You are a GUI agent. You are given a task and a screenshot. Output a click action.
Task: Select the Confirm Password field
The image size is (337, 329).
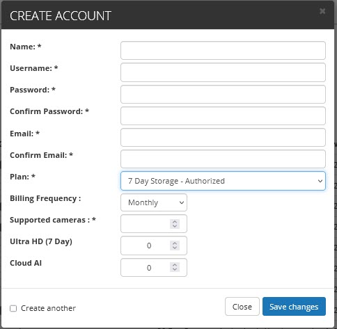tap(223, 115)
